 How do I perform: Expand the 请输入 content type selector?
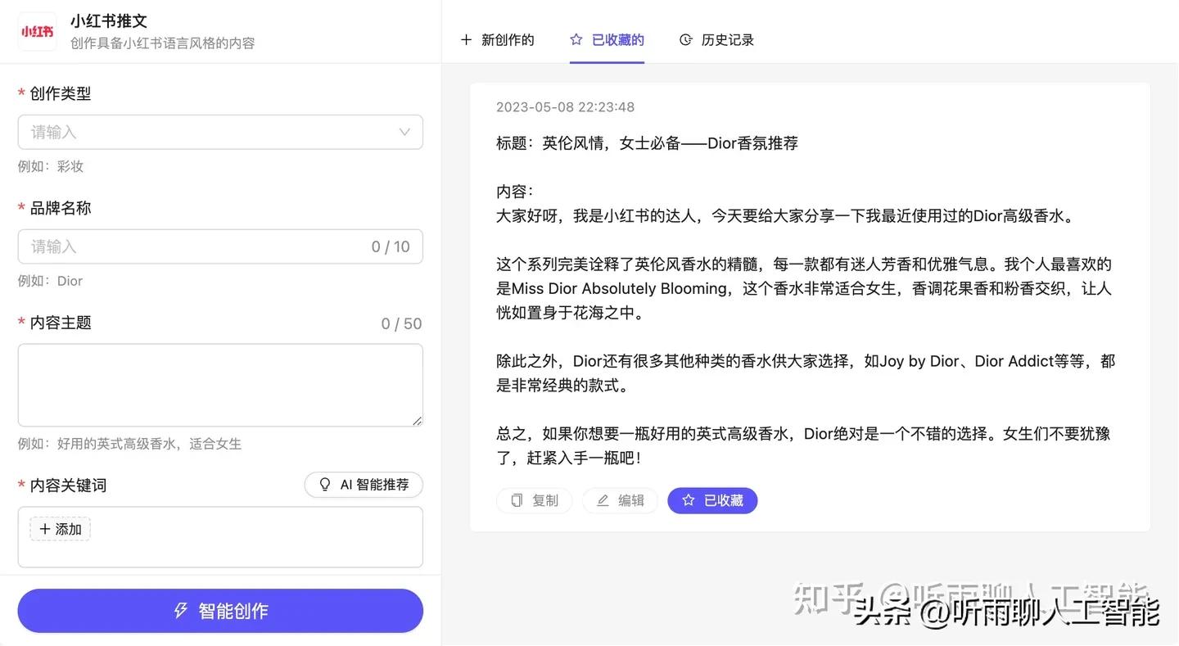pyautogui.click(x=219, y=132)
